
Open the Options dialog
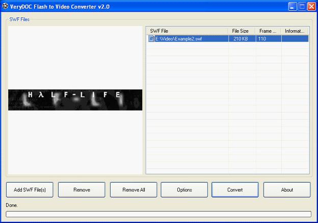coord(184,190)
